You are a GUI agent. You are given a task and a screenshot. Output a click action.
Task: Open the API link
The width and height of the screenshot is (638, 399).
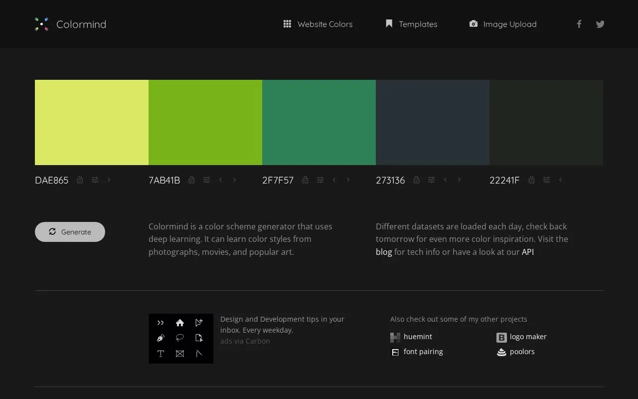point(528,252)
